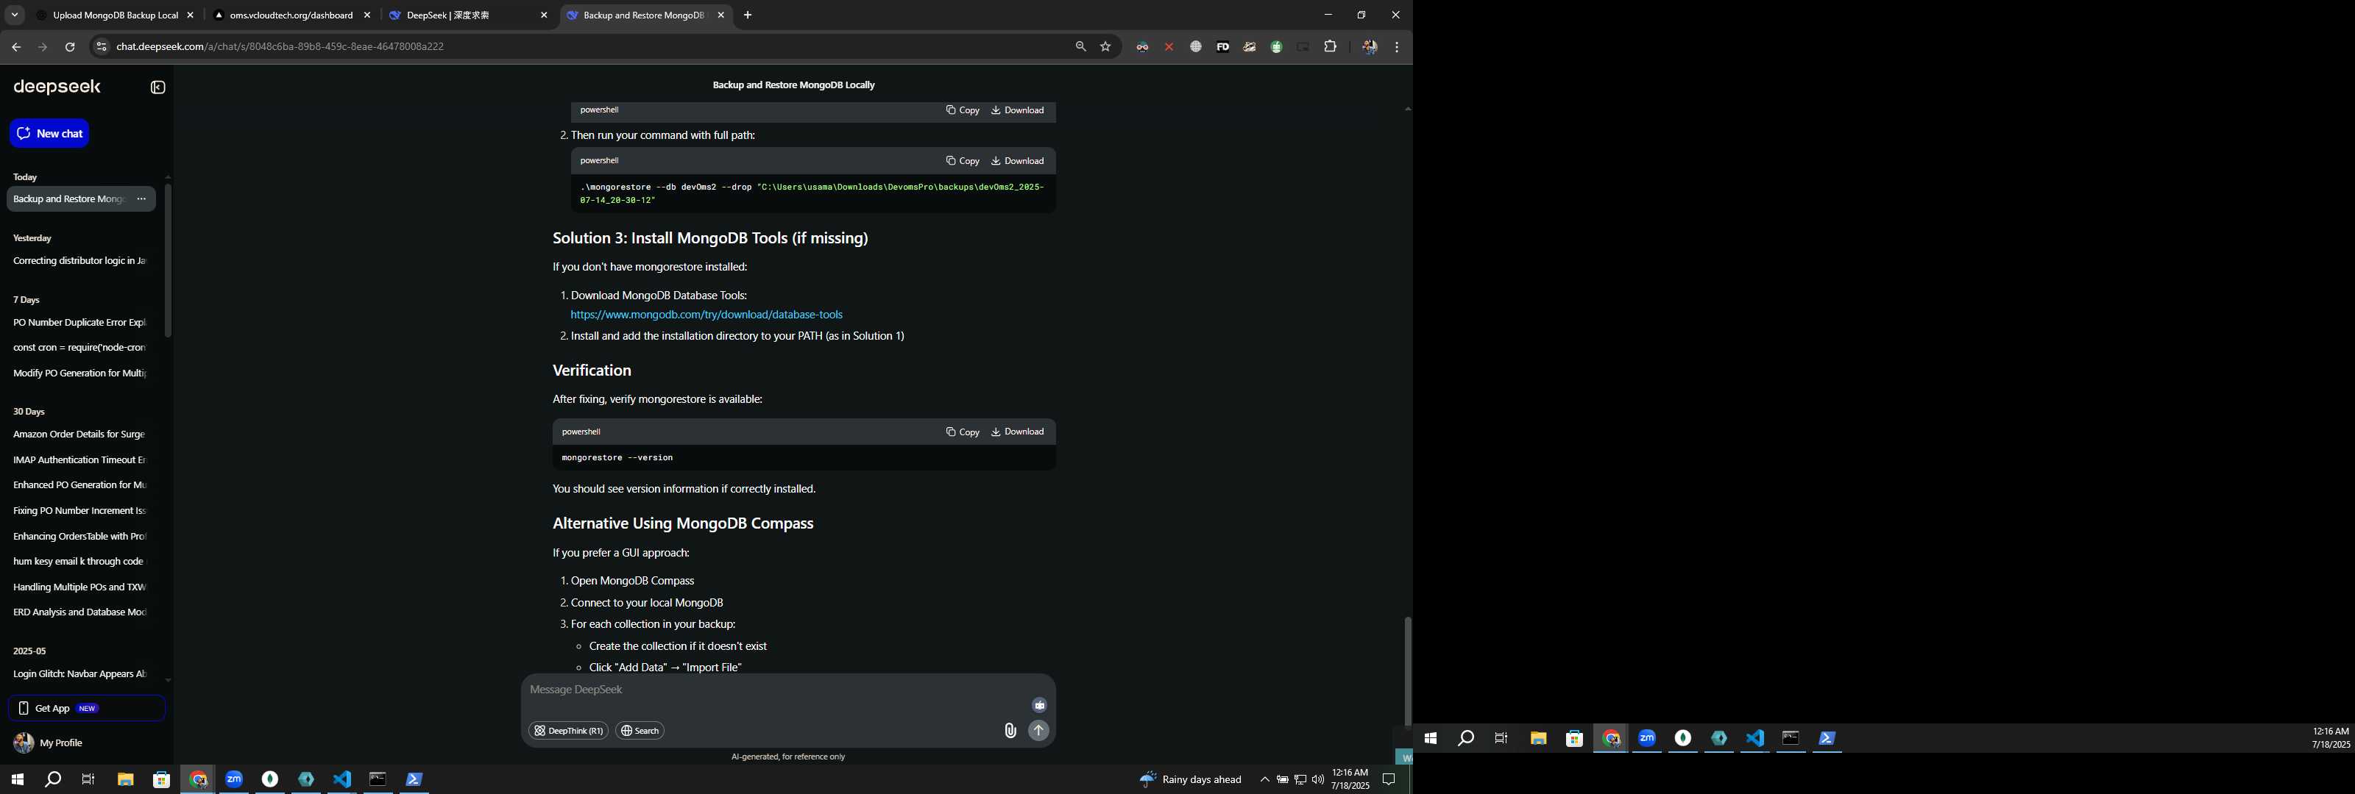Click the sidebar chat list scrollbar
Screen dimensions: 2355x794
[x=167, y=260]
